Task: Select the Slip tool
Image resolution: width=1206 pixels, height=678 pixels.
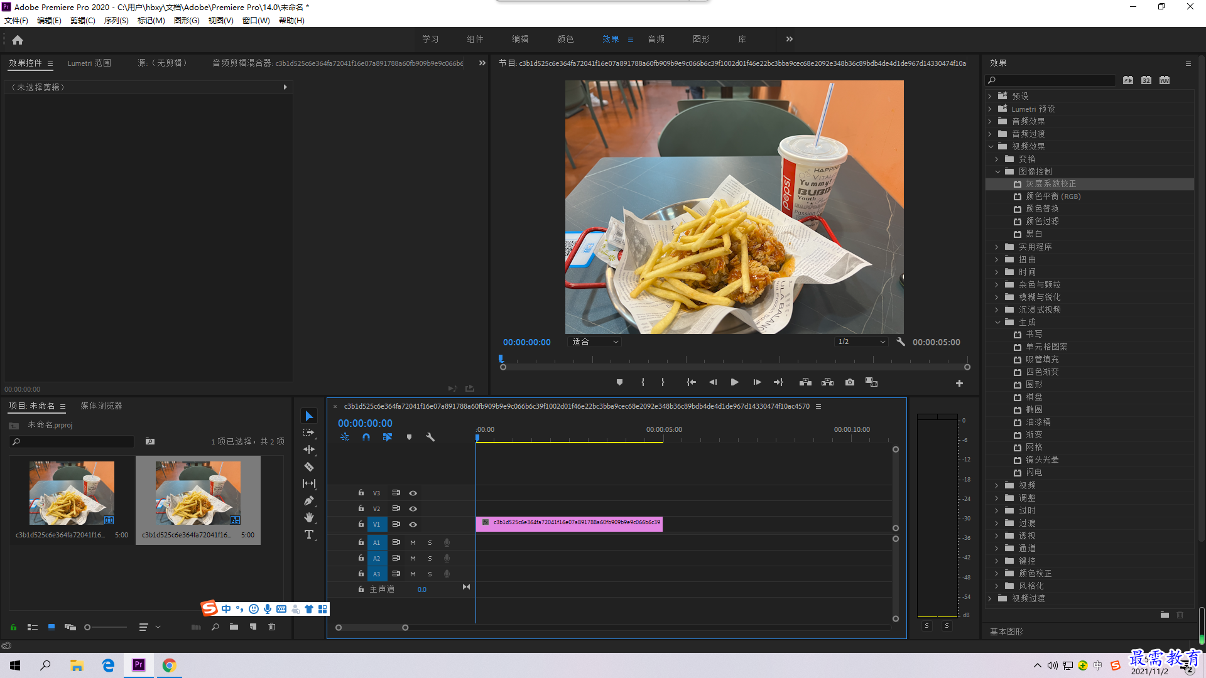Action: point(309,483)
